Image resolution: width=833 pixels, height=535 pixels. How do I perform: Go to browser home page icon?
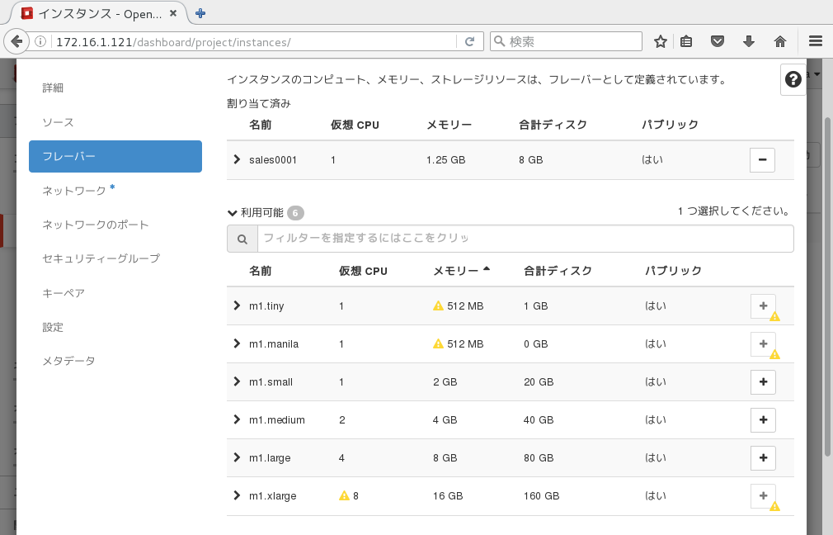coord(779,41)
